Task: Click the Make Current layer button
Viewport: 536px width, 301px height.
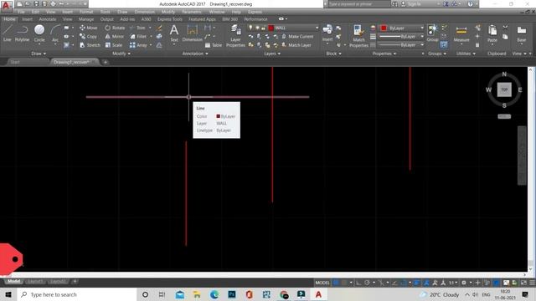Action: point(297,36)
